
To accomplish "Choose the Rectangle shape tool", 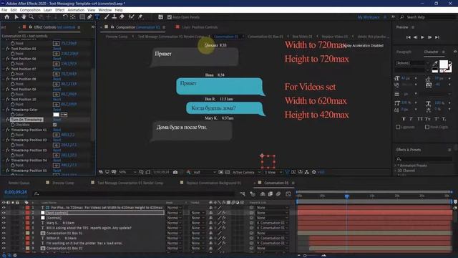I will click(x=82, y=17).
